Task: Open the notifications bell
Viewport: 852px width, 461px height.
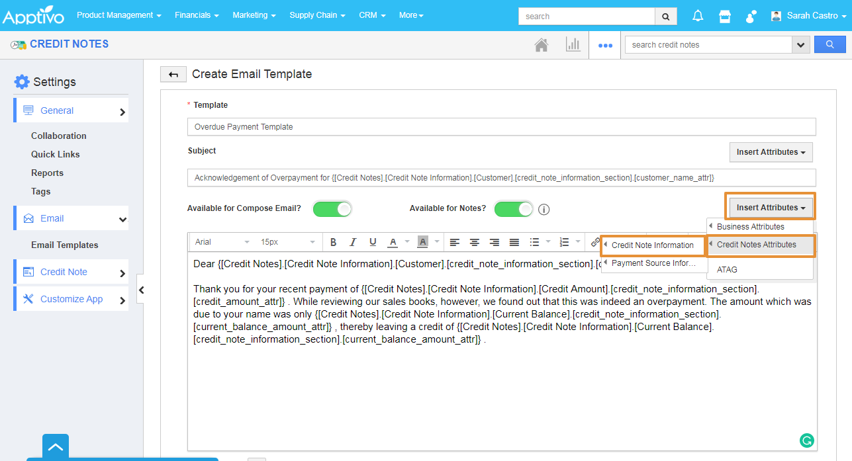Action: point(698,15)
